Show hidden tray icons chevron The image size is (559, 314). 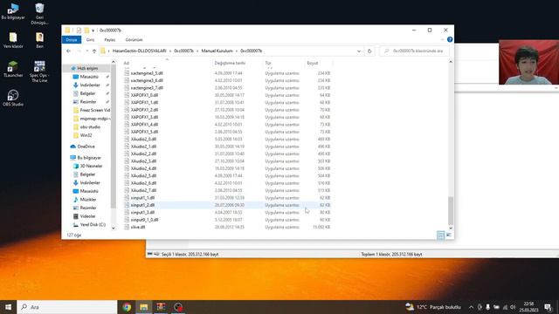[x=471, y=307]
